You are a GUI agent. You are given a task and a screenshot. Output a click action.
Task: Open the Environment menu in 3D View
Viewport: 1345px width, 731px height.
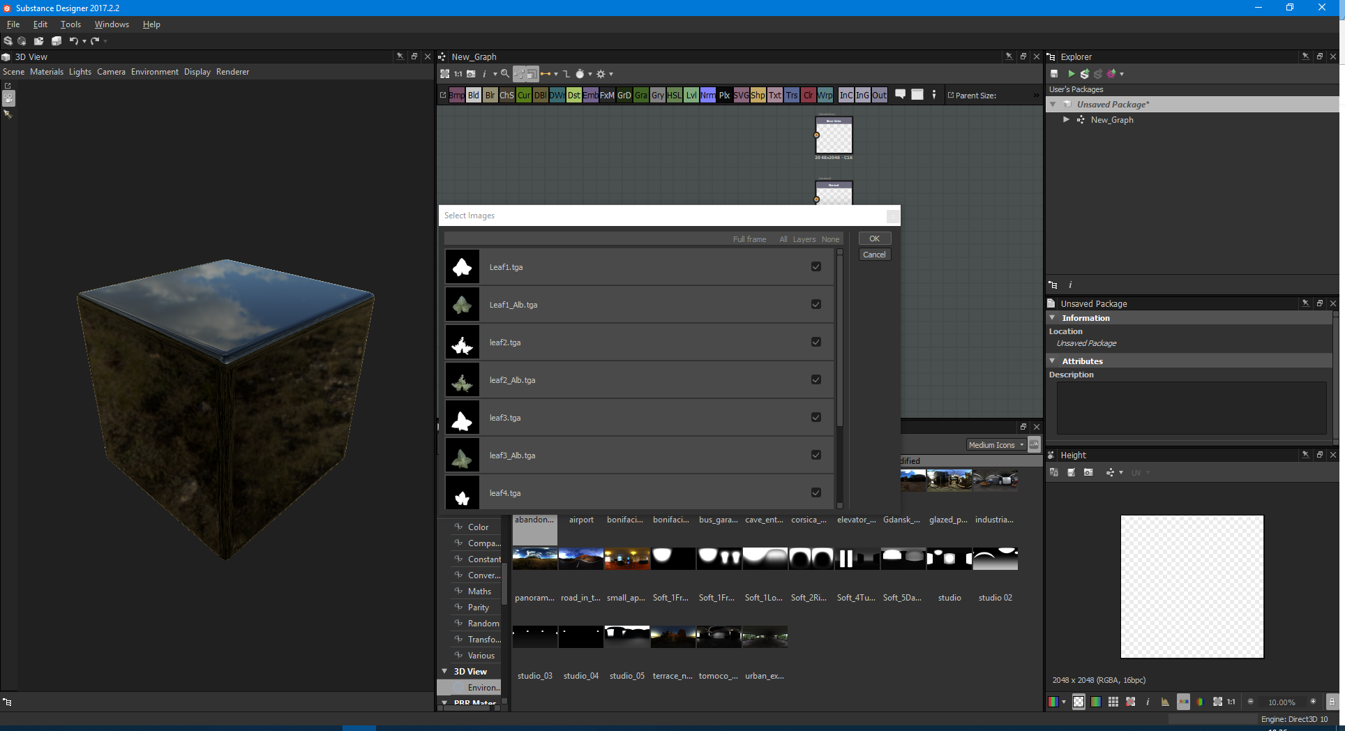(154, 72)
